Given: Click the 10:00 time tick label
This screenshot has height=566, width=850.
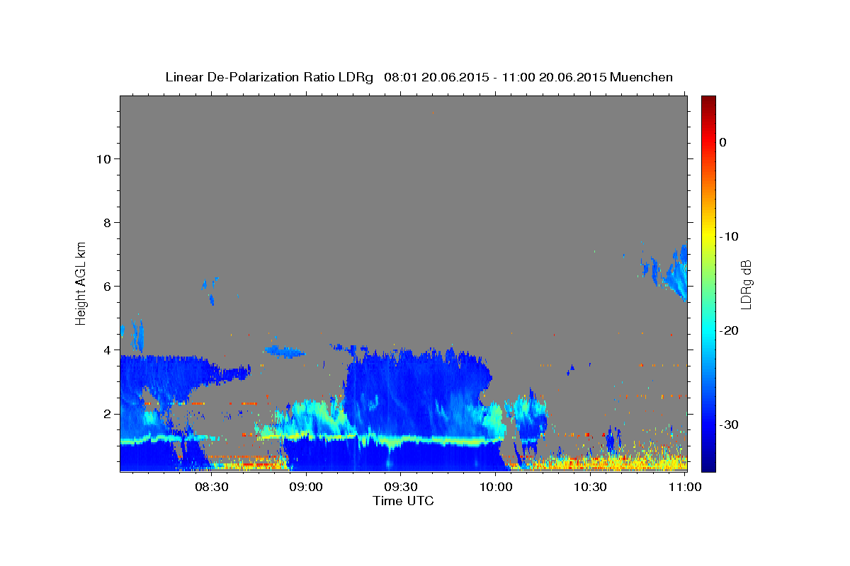Looking at the screenshot, I should tap(495, 487).
